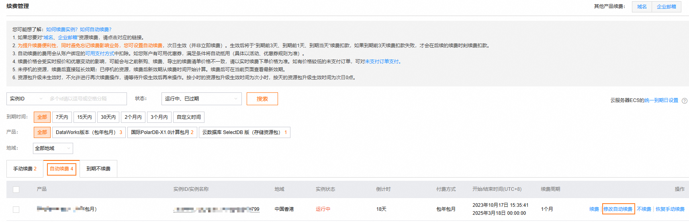This screenshot has height=222, width=689.
Task: Expand the 全部地域 region dropdown
Action: coord(53,148)
